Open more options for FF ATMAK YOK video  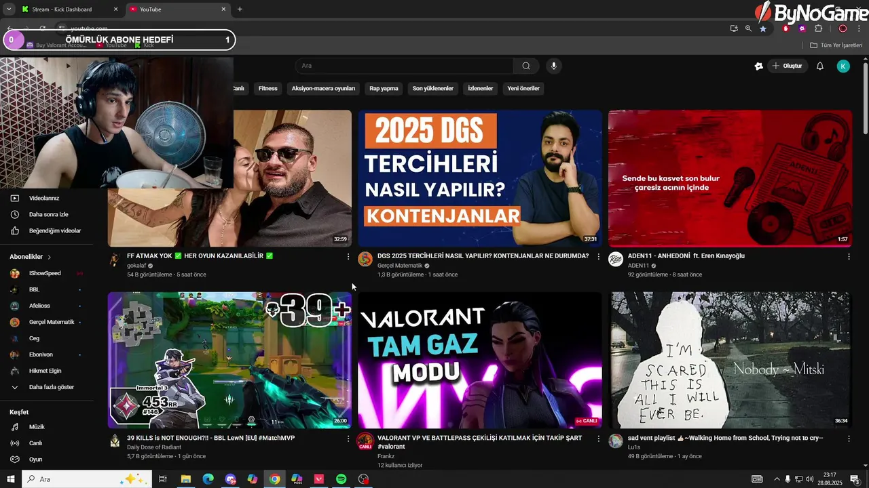[348, 257]
